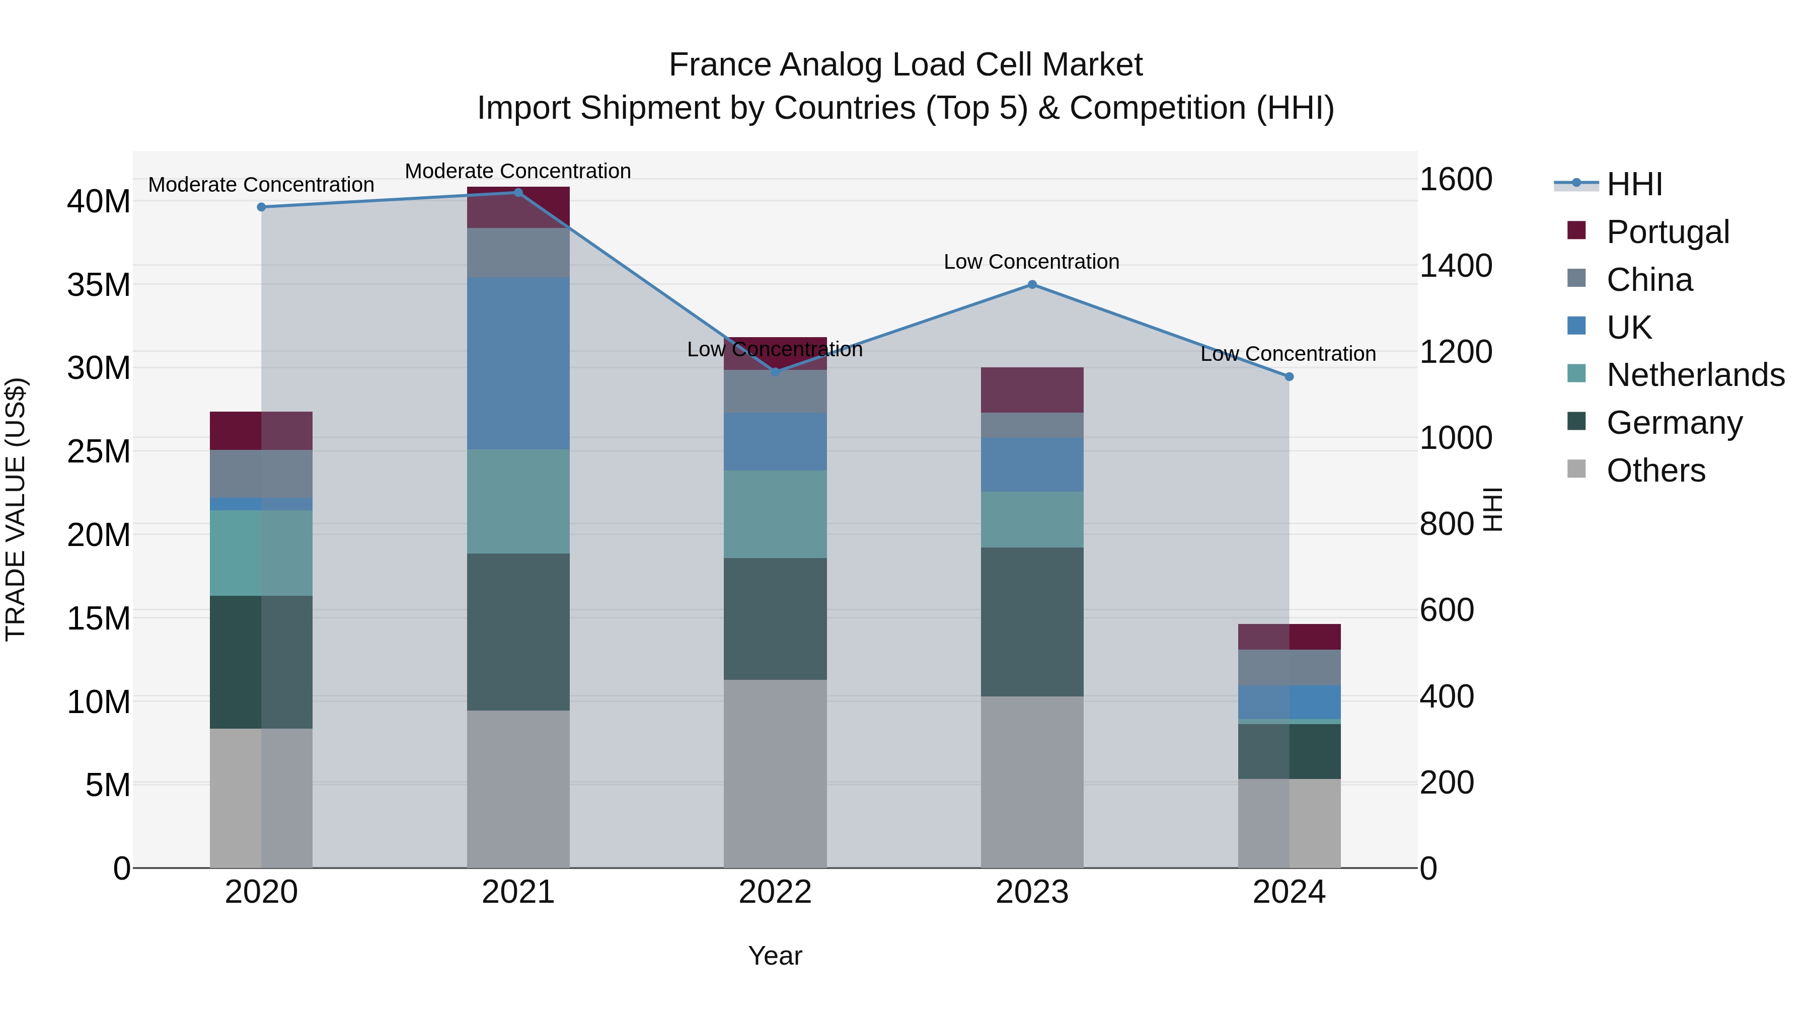Click the 2021 Germany bar segment
Image resolution: width=1812 pixels, height=1019 pixels.
(x=518, y=632)
